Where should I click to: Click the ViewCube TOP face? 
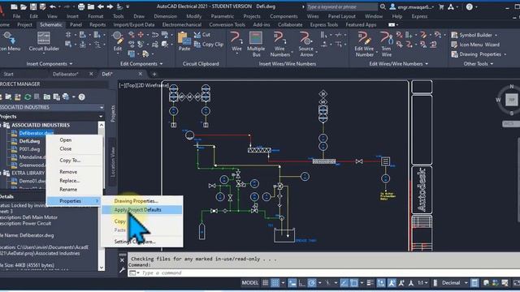pos(511,99)
